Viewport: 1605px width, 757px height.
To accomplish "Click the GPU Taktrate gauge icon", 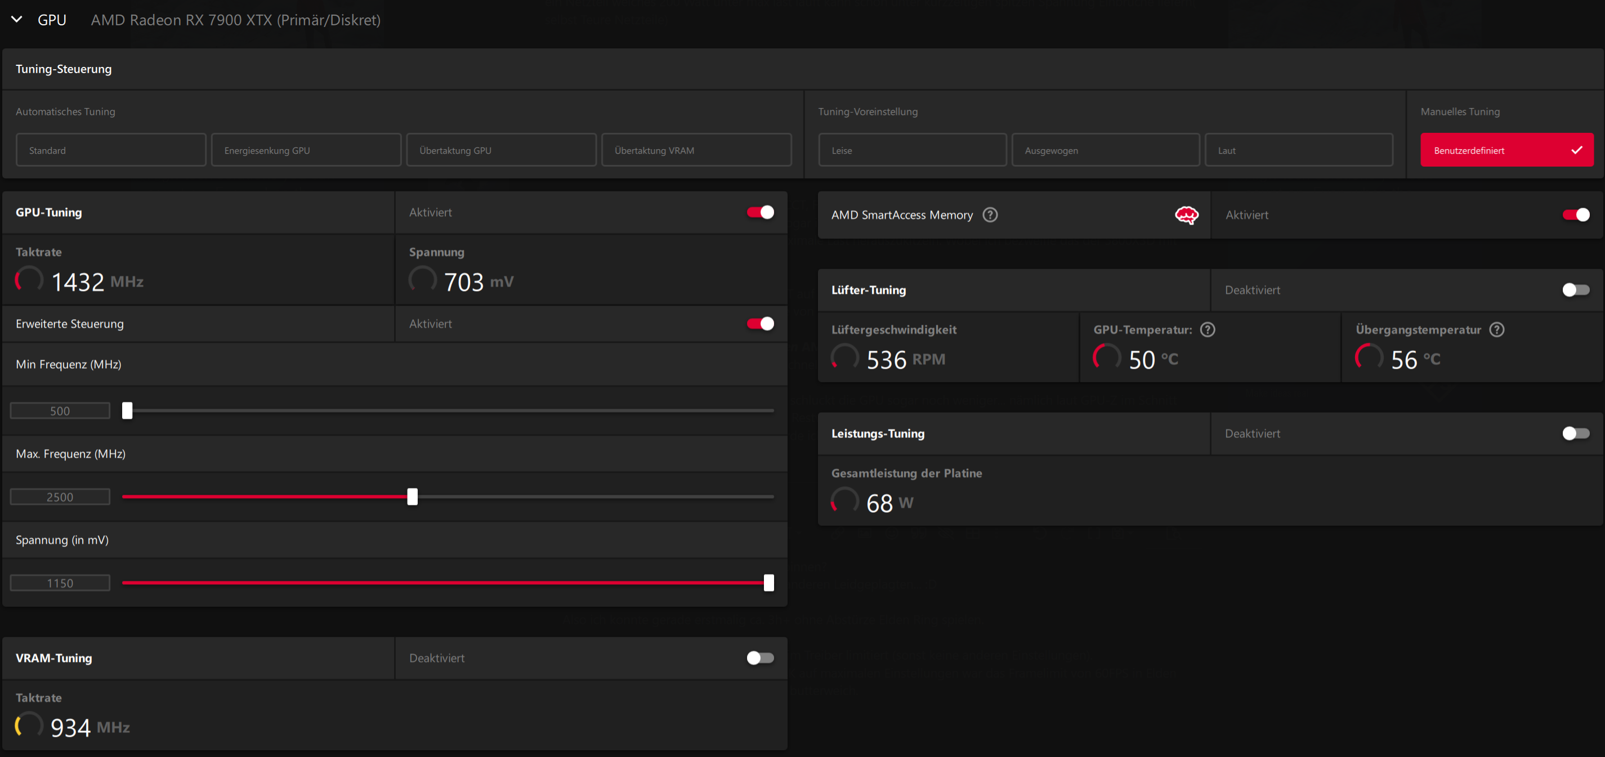I will tap(29, 280).
